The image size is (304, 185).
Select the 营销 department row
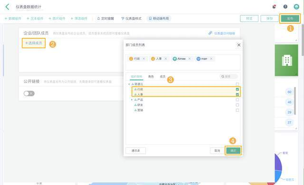point(183,110)
